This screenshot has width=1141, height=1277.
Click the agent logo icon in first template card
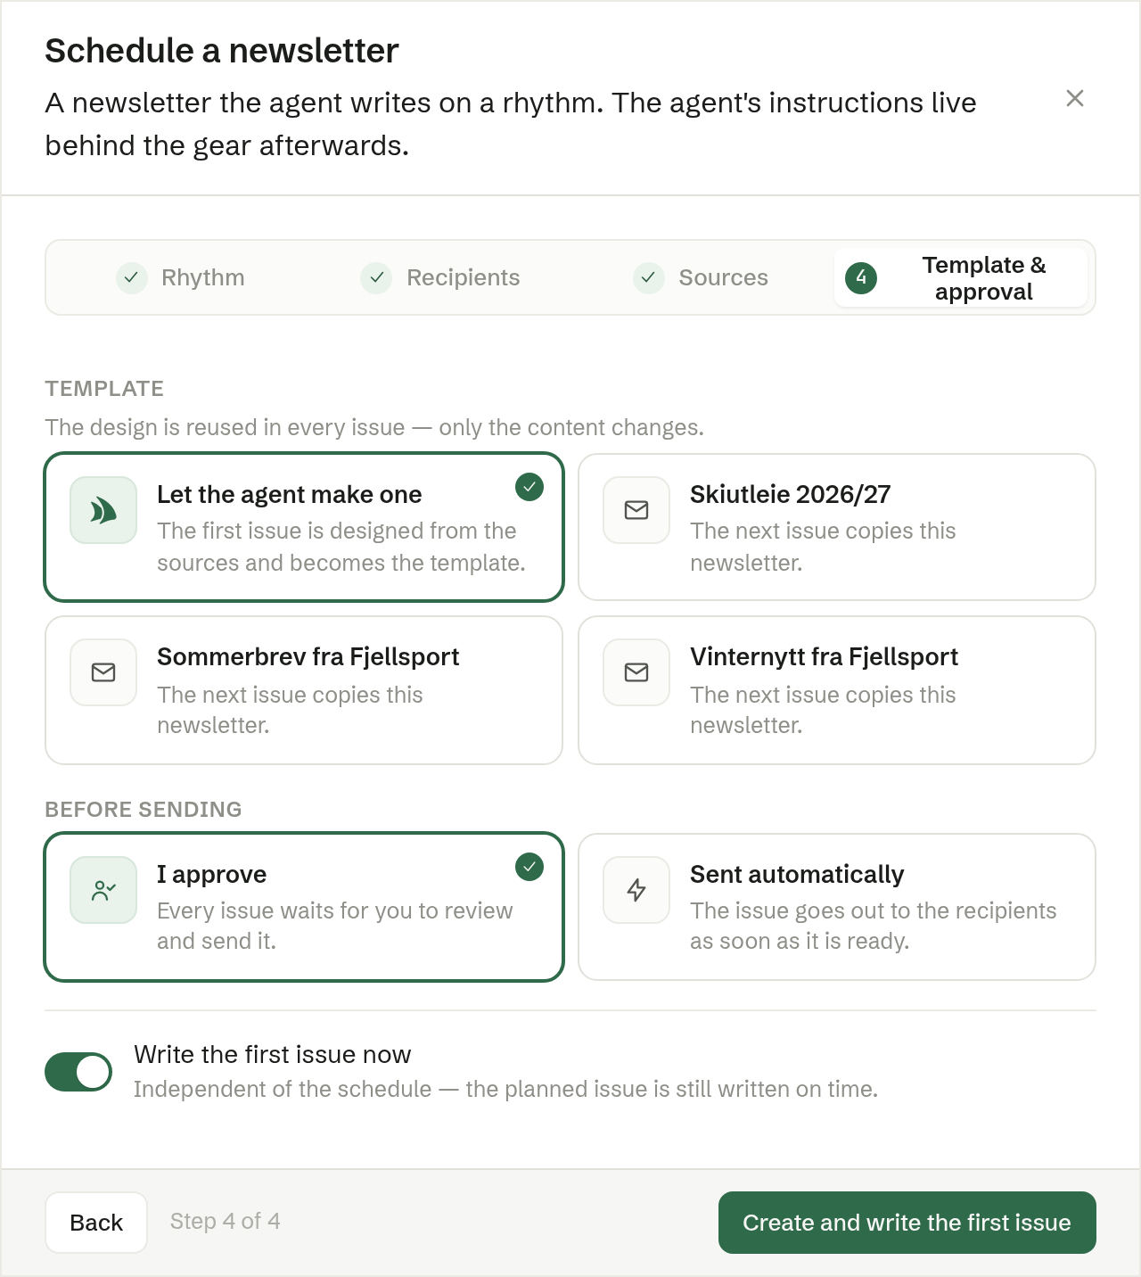pos(103,510)
